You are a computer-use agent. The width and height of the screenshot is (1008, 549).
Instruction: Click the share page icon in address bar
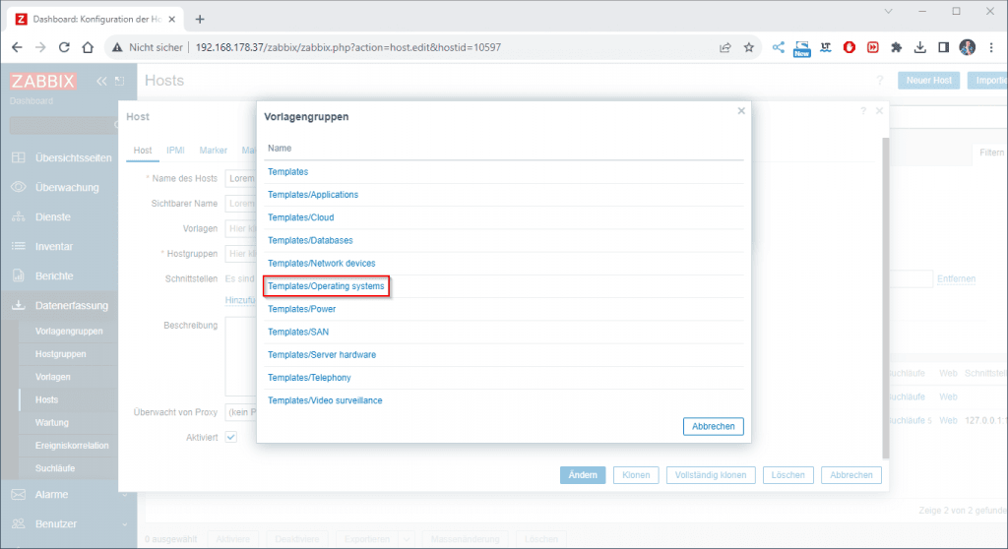coord(725,47)
